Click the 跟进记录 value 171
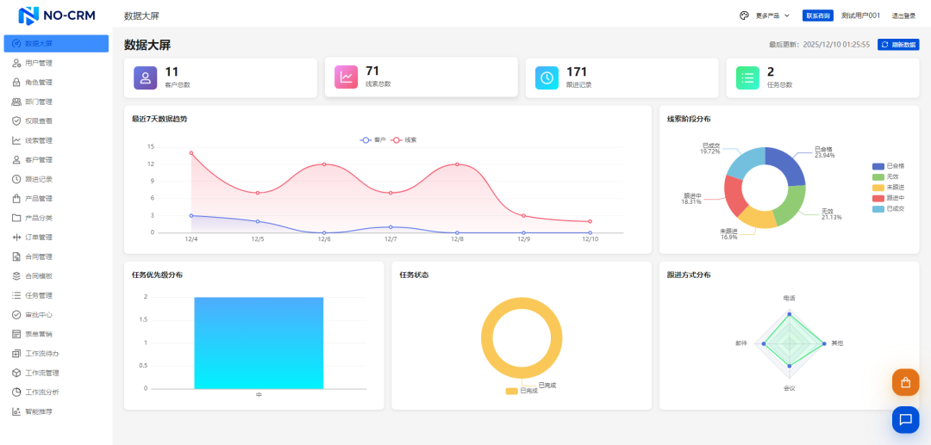The width and height of the screenshot is (931, 445). [x=577, y=71]
